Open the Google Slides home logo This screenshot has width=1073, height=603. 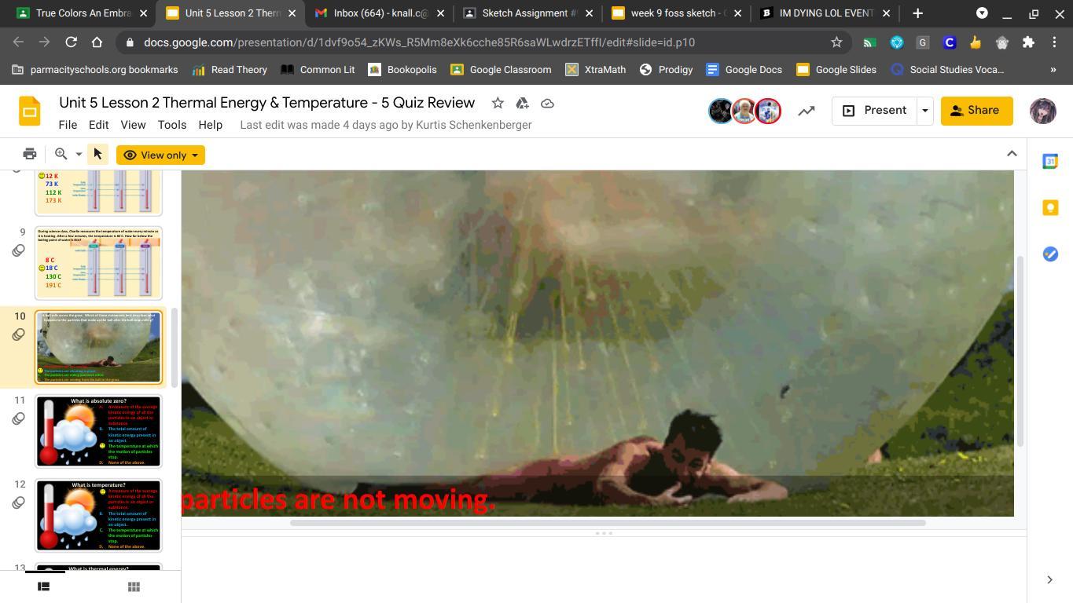30,111
